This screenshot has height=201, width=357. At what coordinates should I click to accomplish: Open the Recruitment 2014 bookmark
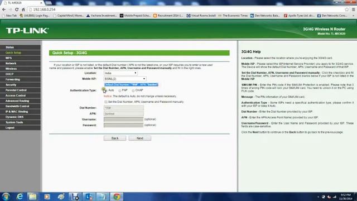click(x=168, y=16)
